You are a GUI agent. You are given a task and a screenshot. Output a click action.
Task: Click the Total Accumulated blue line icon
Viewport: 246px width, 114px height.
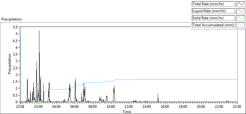pyautogui.click(x=240, y=25)
